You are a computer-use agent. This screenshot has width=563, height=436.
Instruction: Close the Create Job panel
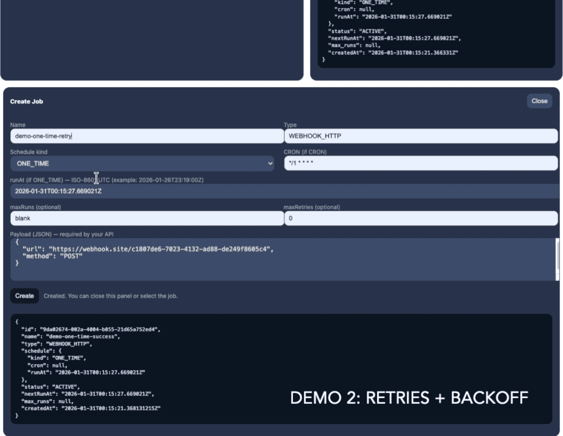539,101
